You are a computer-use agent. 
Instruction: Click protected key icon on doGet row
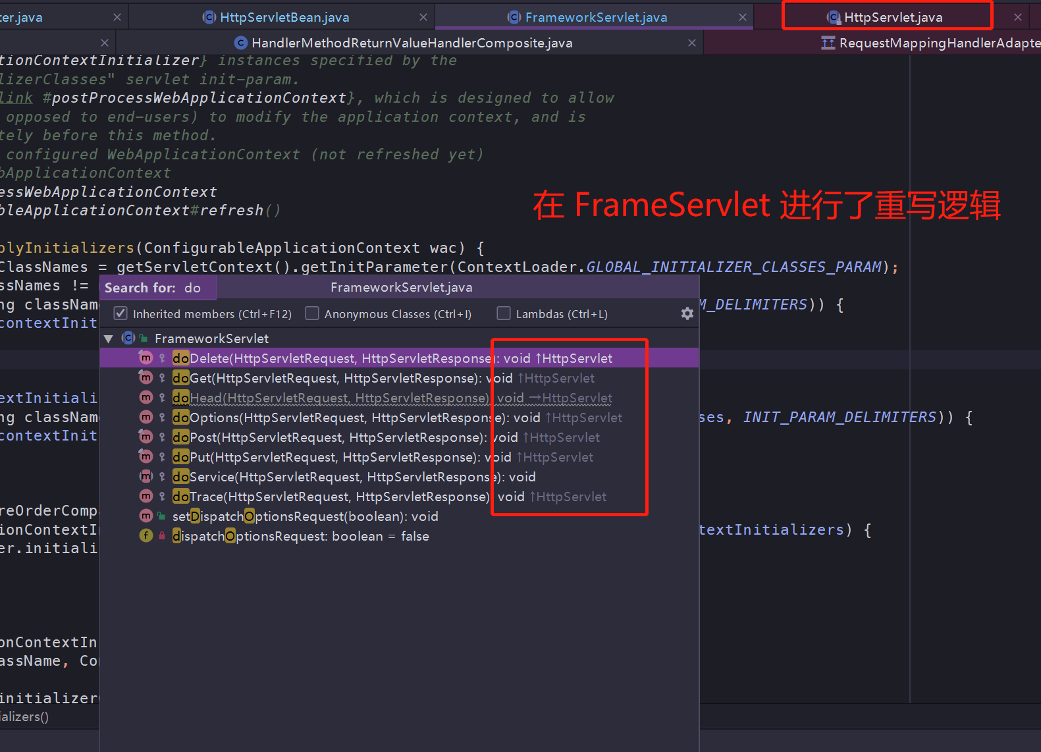coord(162,378)
